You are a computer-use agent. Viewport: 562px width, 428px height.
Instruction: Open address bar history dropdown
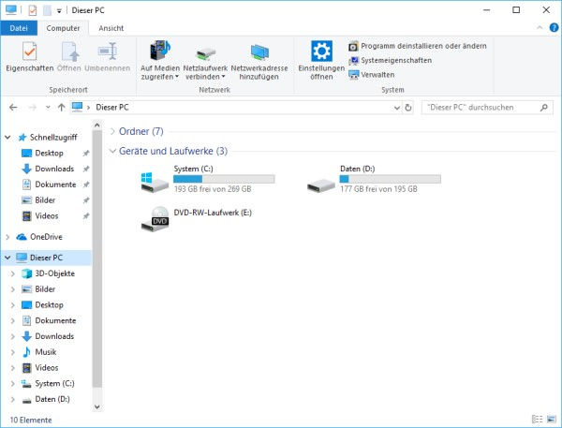point(397,108)
